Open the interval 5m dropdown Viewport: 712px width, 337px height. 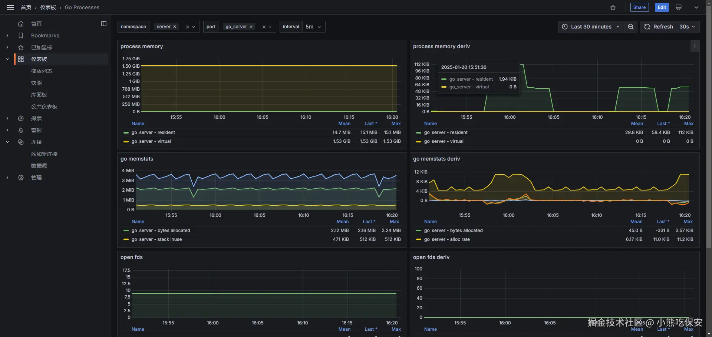pyautogui.click(x=313, y=27)
